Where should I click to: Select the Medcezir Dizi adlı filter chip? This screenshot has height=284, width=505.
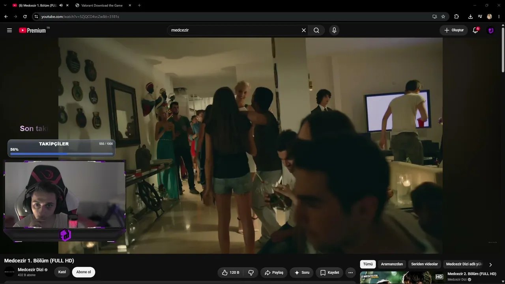tap(464, 264)
